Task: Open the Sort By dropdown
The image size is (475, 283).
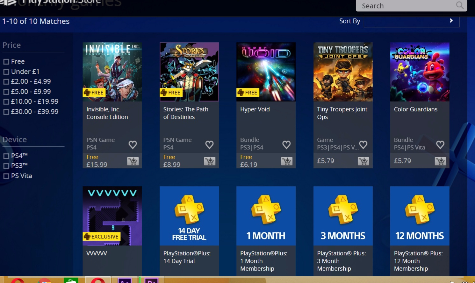Action: [412, 21]
